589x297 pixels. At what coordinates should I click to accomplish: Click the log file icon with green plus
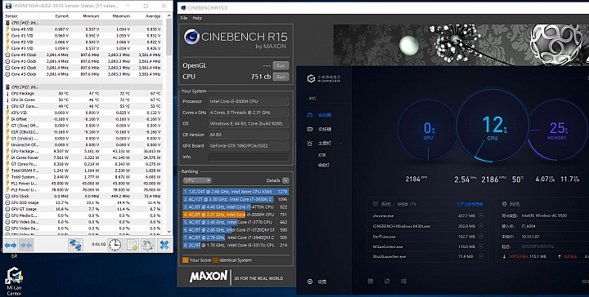[x=132, y=245]
